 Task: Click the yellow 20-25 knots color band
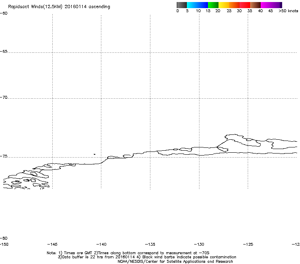point(224,5)
